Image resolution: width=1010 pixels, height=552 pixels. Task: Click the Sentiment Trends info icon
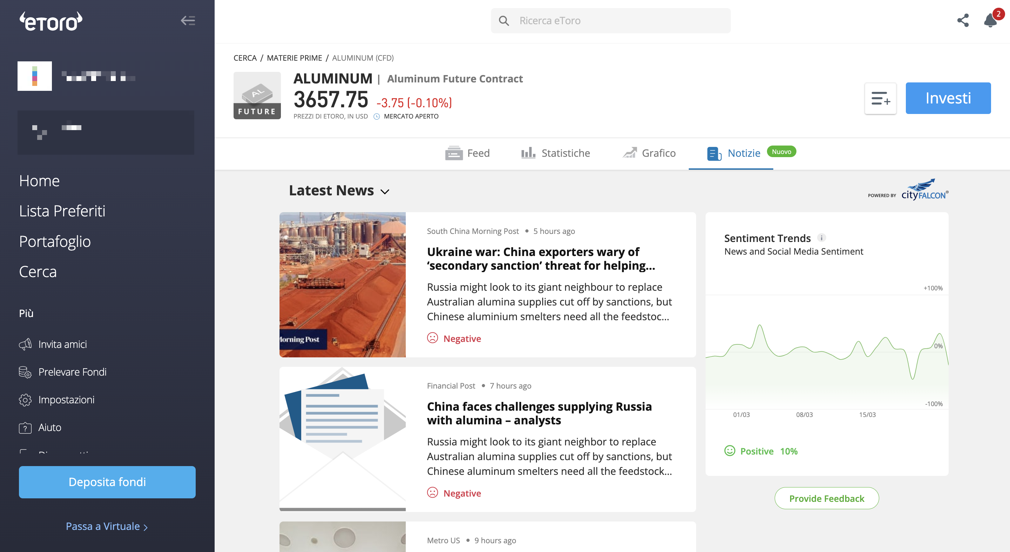[821, 237]
